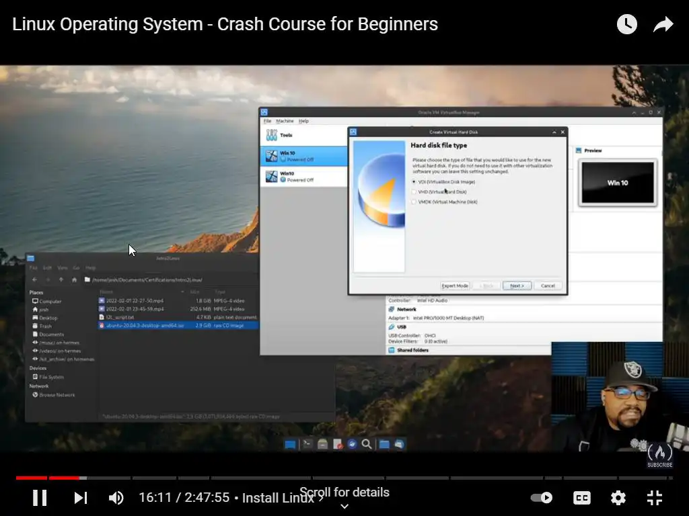Roll up the Create Virtual Hard Disk dialog
689x516 pixels.
pyautogui.click(x=554, y=132)
